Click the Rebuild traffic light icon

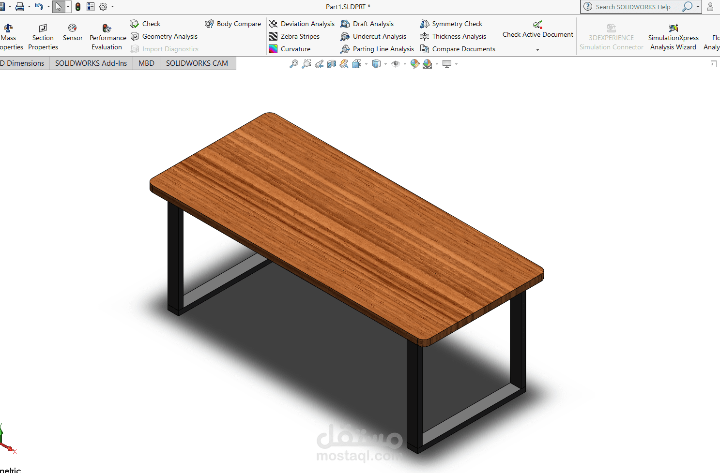78,7
